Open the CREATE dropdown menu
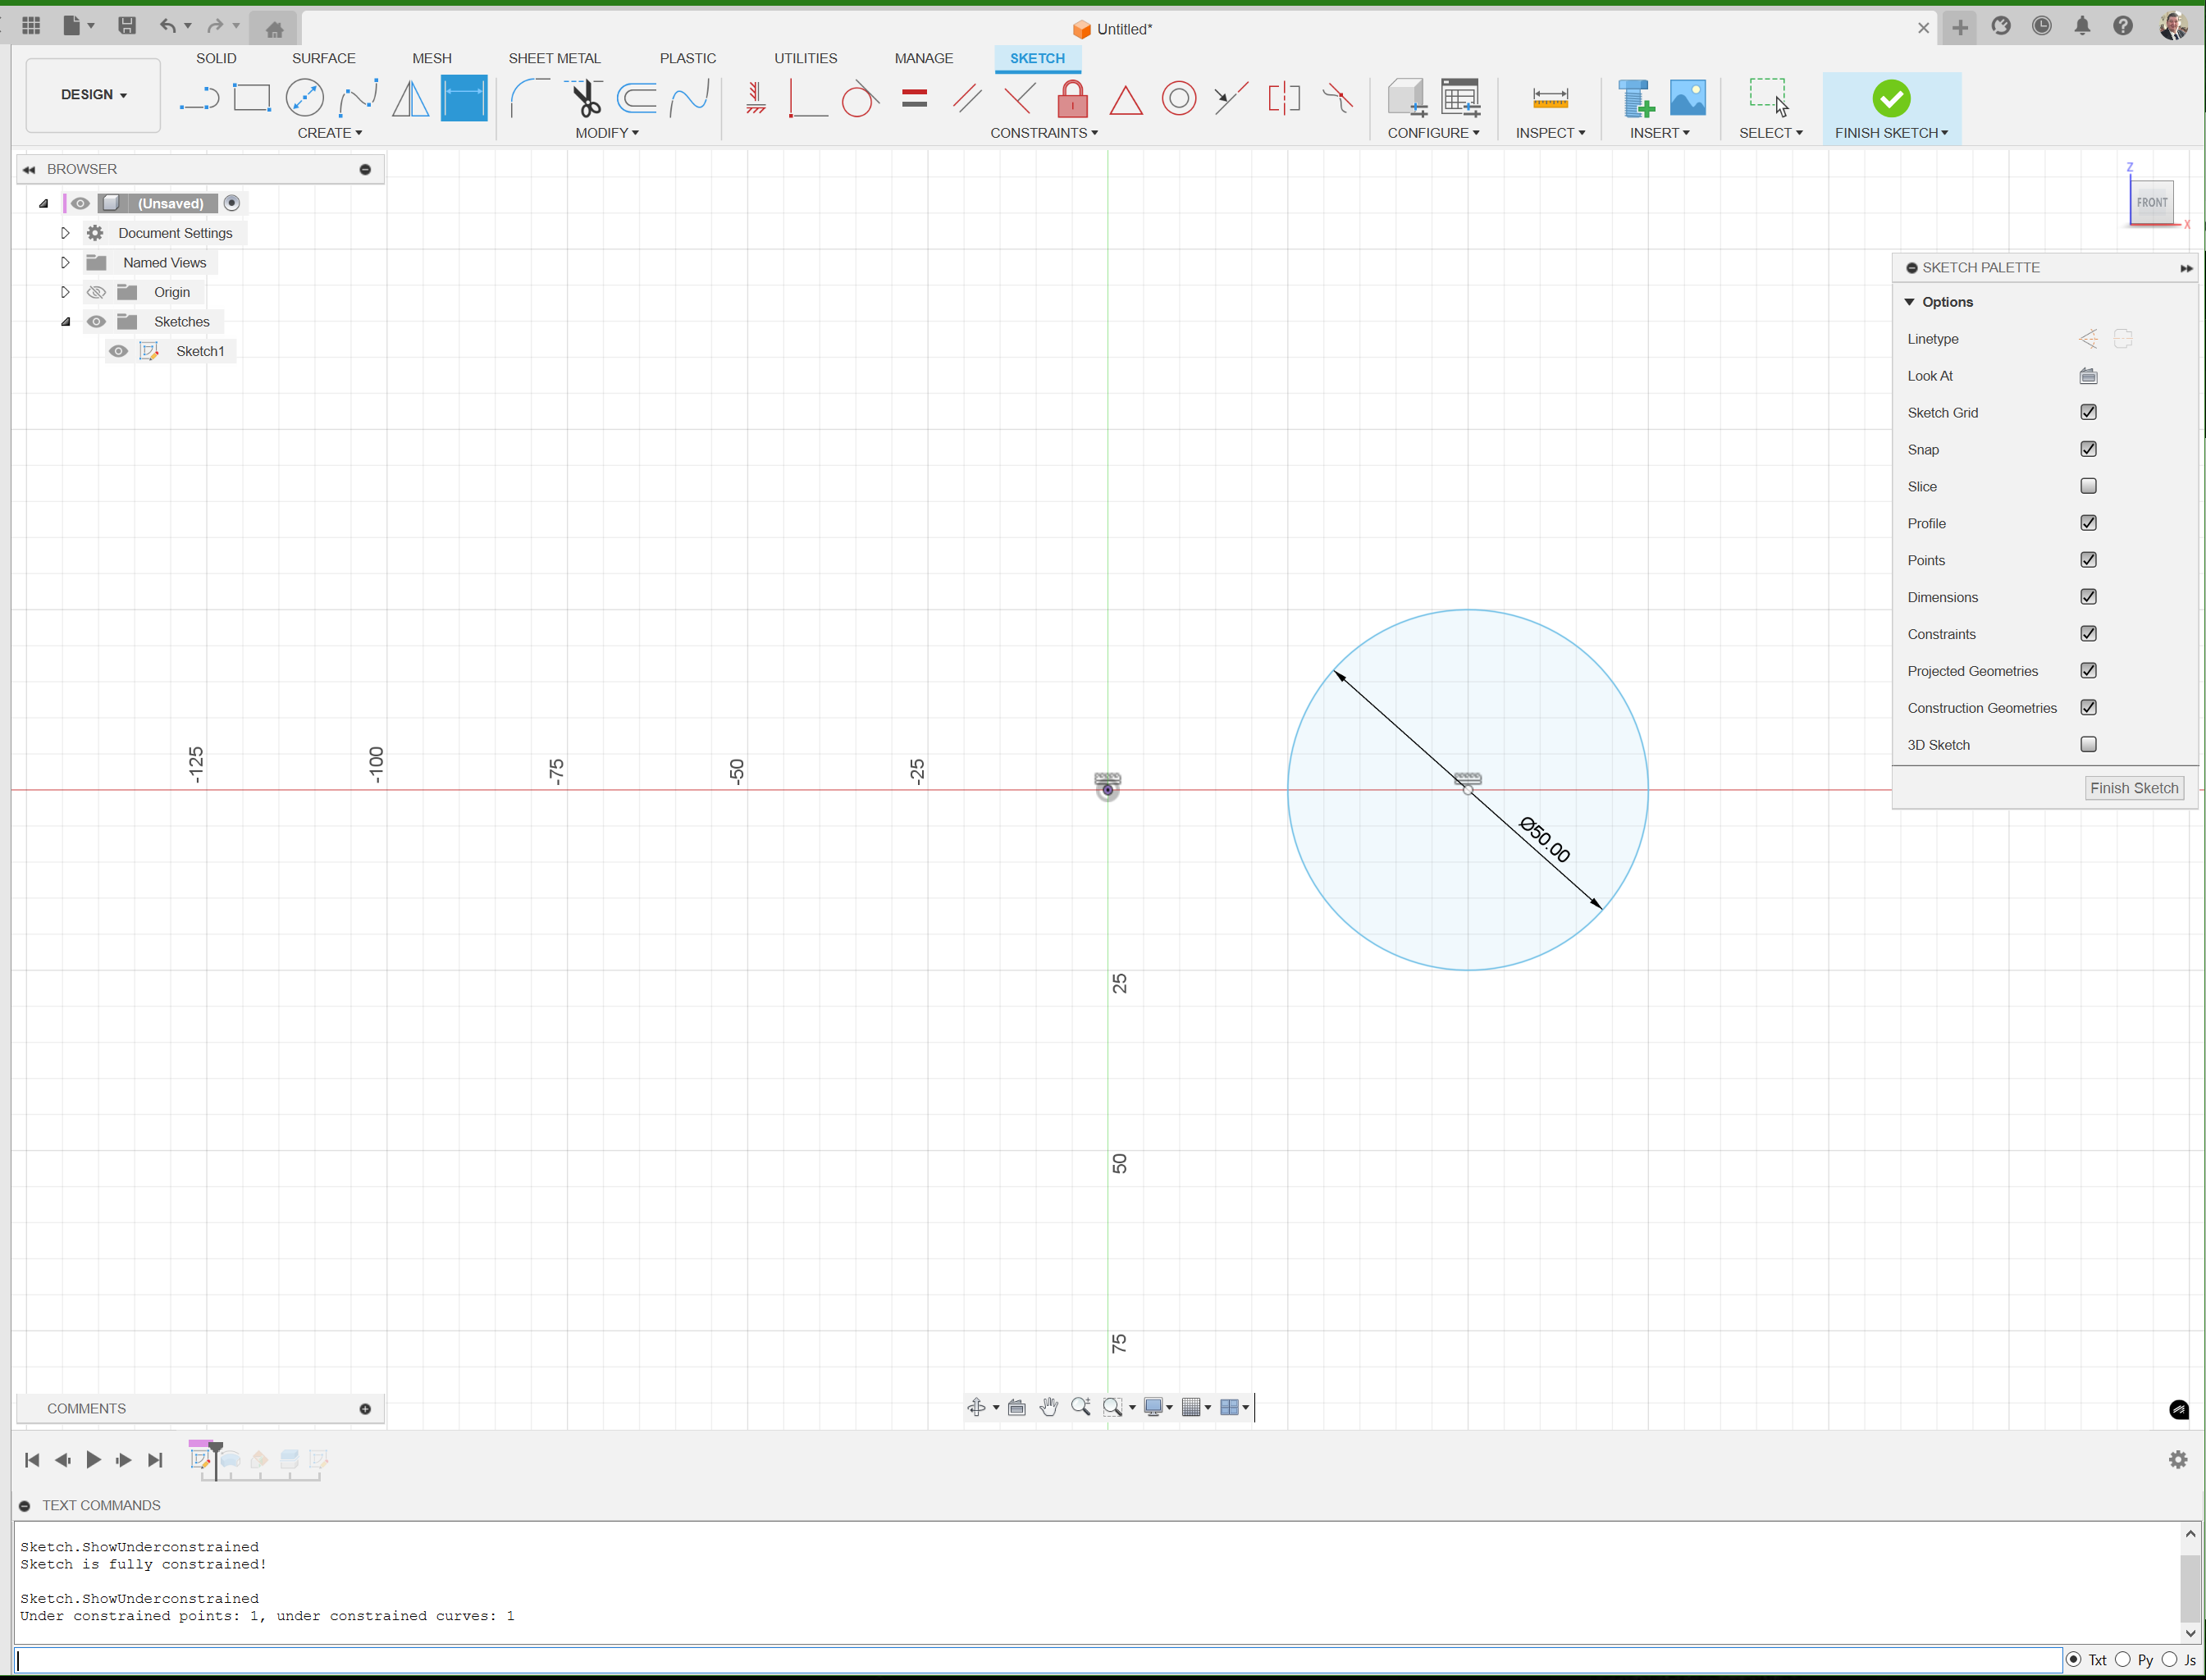This screenshot has width=2206, height=1680. (x=330, y=133)
